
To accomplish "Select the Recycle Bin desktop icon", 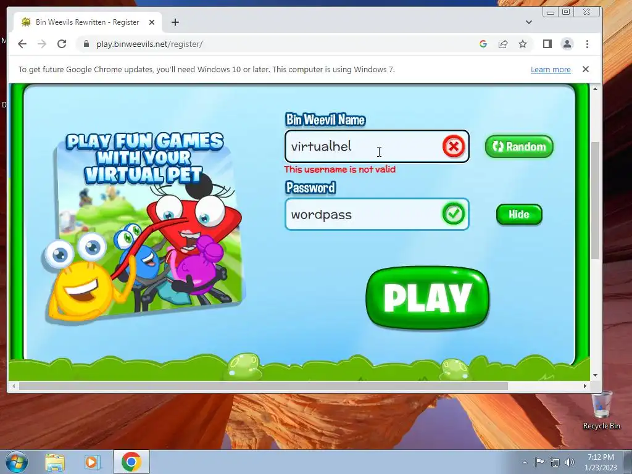I will click(x=601, y=411).
